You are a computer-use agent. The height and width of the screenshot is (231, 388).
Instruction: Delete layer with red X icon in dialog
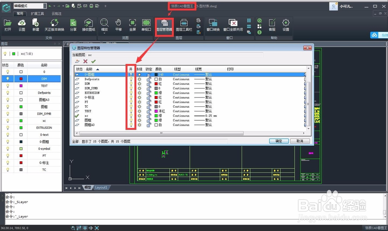[x=85, y=61]
